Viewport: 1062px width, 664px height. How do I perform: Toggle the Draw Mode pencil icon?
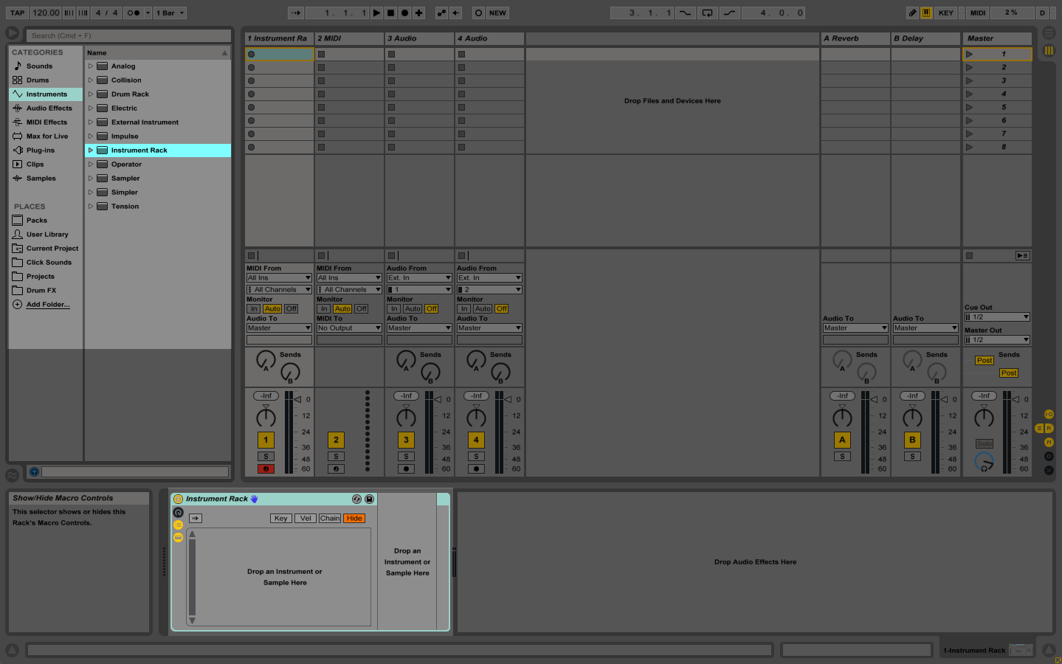(912, 13)
